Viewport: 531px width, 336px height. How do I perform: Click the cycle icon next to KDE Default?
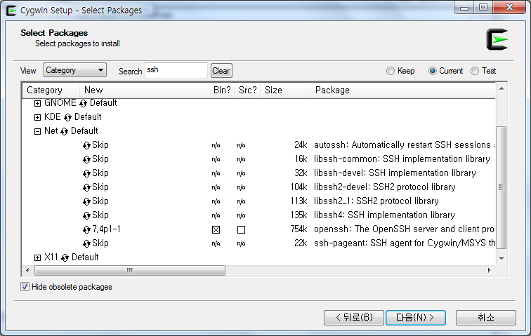coord(67,117)
